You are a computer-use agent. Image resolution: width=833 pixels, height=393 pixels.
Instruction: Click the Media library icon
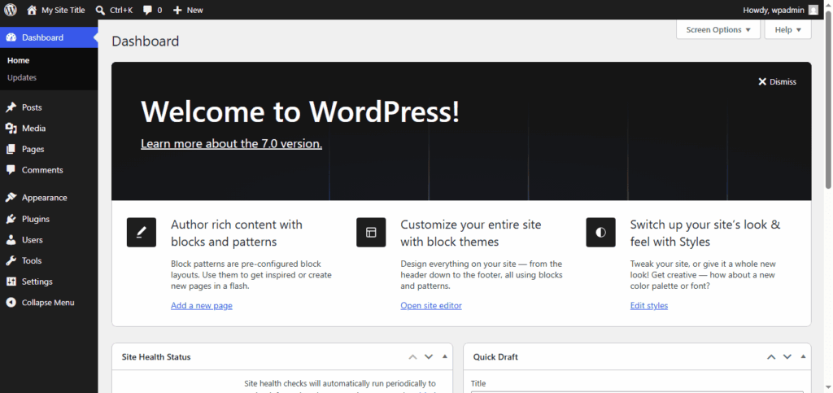(x=11, y=129)
